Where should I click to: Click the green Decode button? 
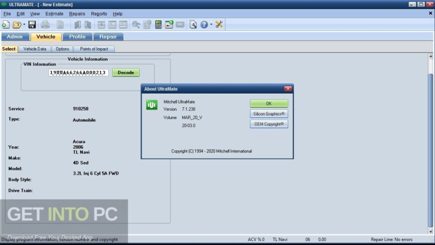point(126,73)
